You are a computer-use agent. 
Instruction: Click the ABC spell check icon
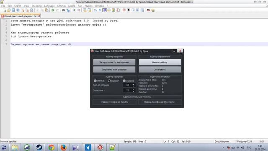pyautogui.click(x=148, y=10)
